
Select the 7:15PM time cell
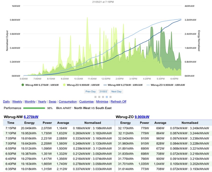(x=11, y=128)
